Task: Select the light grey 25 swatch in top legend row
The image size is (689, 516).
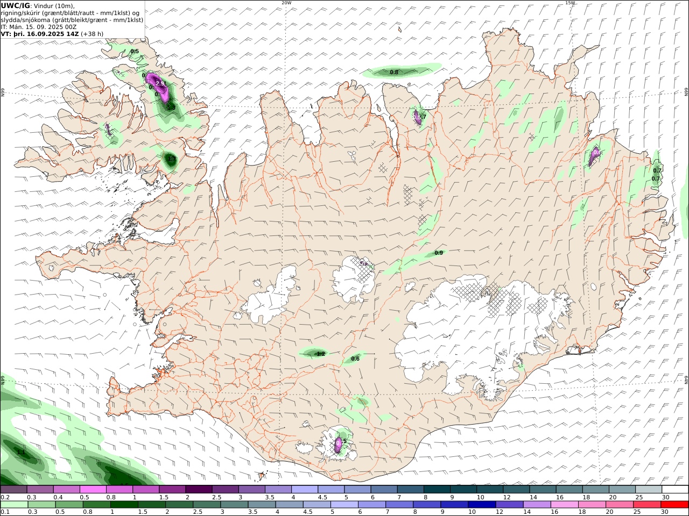Action: [x=648, y=490]
